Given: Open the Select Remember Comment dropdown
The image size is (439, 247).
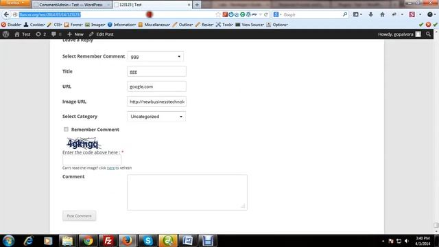Looking at the screenshot, I should pos(156,56).
